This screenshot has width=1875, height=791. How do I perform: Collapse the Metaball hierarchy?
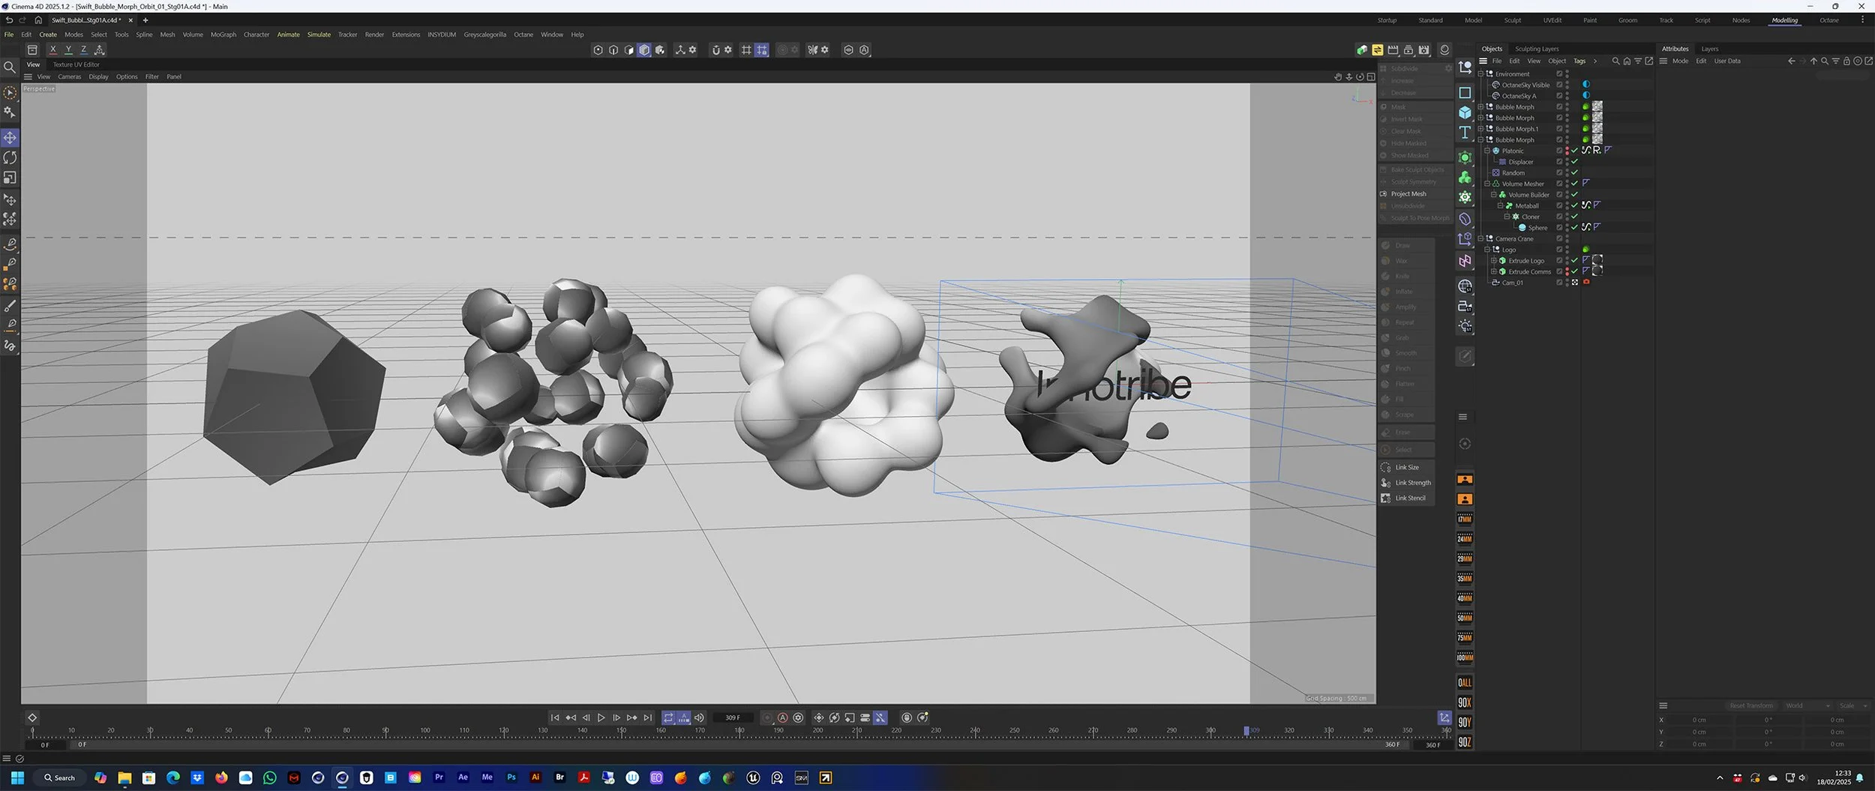coord(1501,205)
